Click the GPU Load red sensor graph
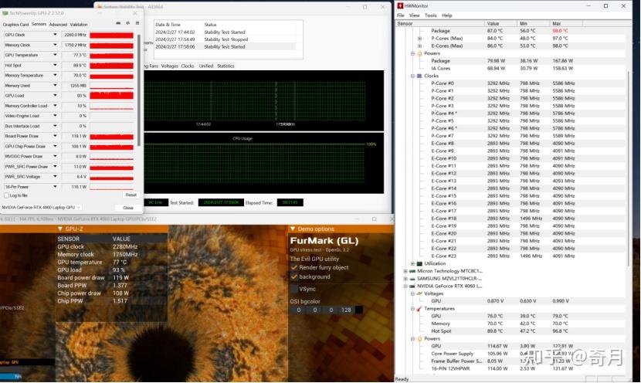 pos(112,96)
